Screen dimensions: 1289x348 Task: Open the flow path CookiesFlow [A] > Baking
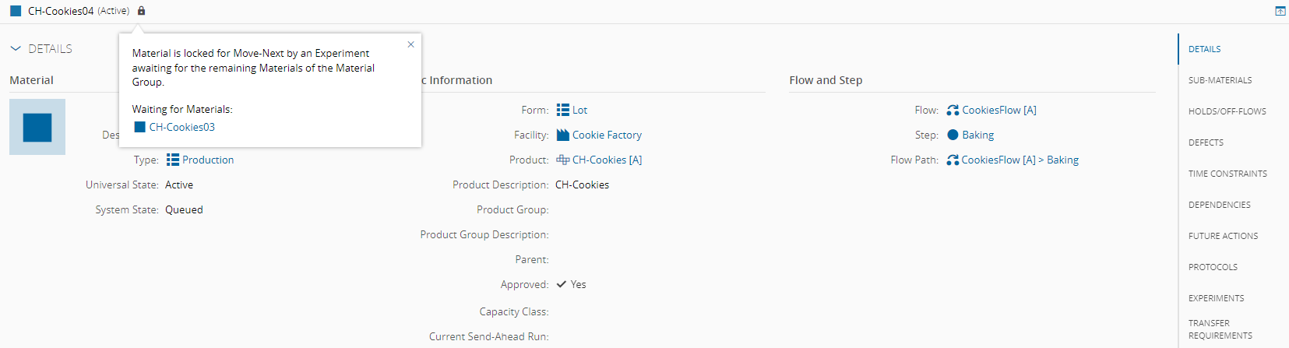click(1020, 160)
